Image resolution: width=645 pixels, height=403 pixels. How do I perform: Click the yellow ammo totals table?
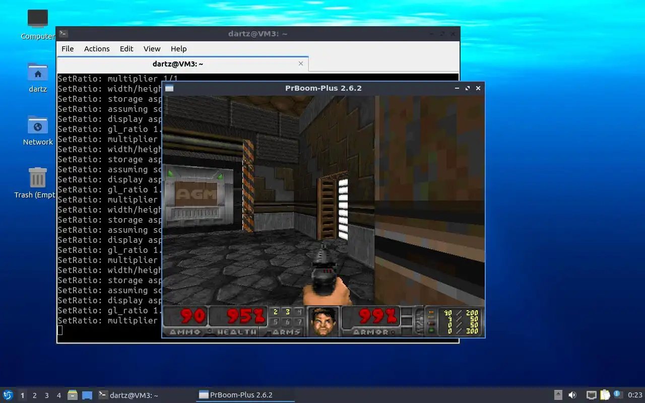point(461,321)
